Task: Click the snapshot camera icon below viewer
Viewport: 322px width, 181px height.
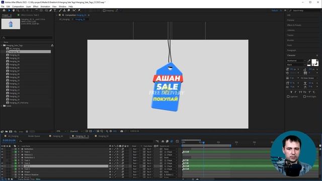Action: 122,131
